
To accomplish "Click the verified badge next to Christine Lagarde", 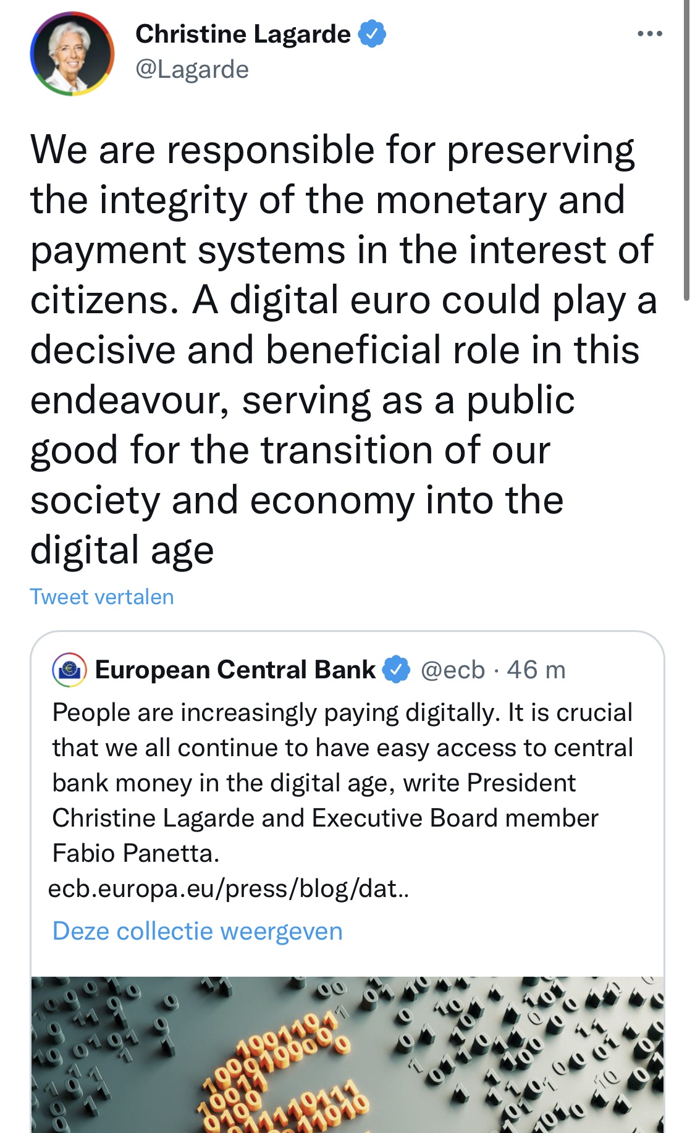I will tap(372, 34).
